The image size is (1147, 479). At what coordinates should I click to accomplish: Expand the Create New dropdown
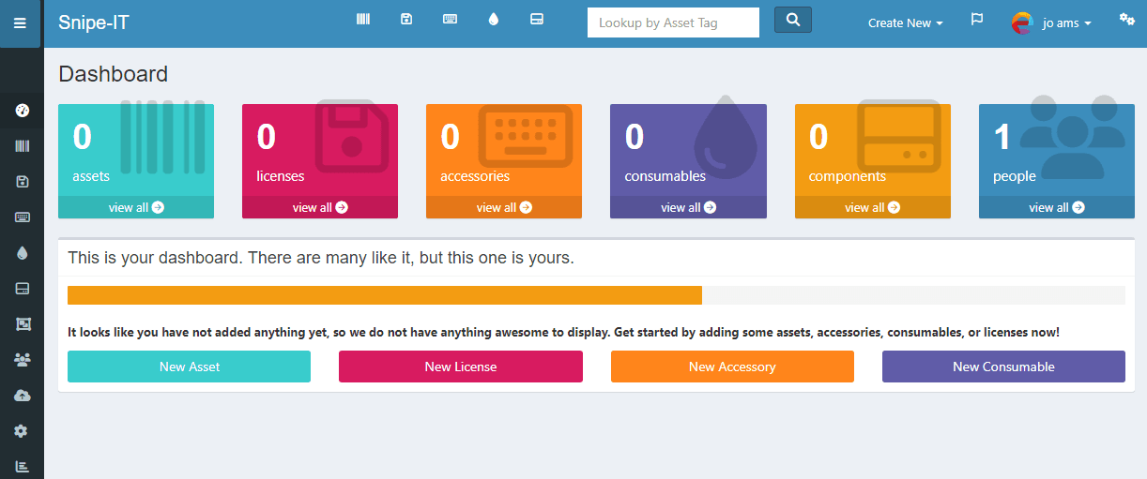coord(905,23)
